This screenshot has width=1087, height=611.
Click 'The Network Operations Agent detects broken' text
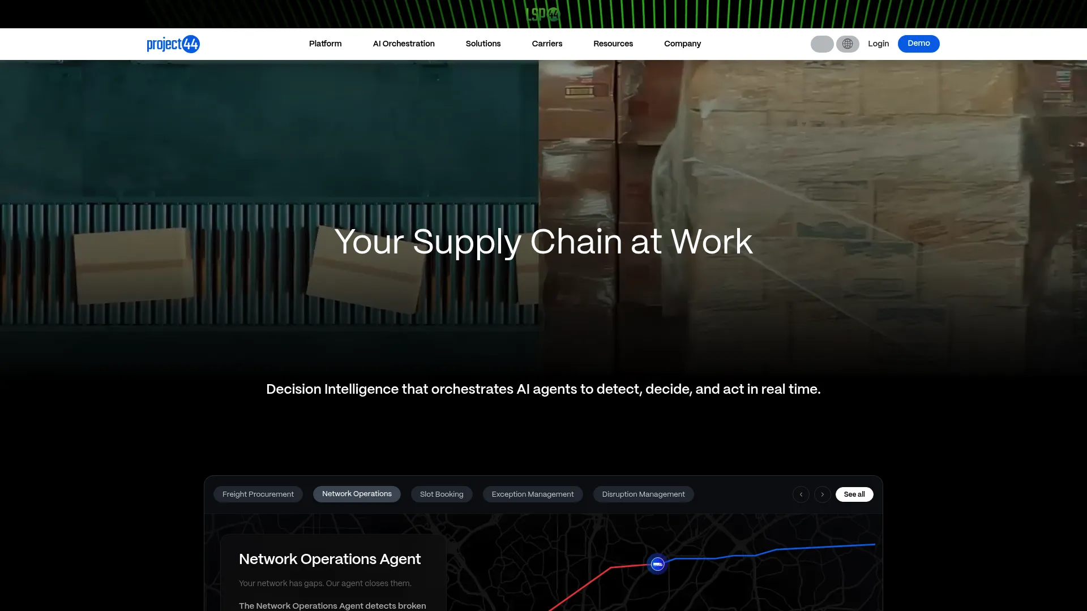click(332, 606)
